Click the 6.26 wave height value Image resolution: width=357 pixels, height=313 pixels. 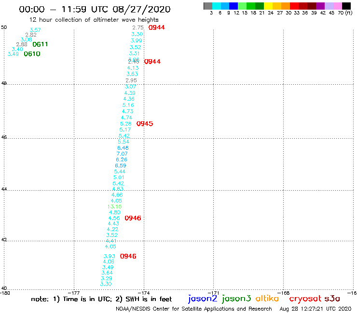(x=122, y=159)
